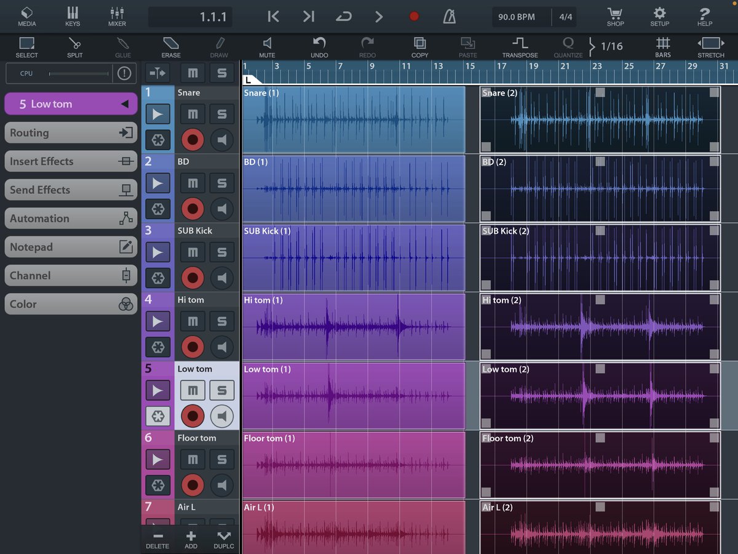Expand the Insert Effects section

(71, 161)
